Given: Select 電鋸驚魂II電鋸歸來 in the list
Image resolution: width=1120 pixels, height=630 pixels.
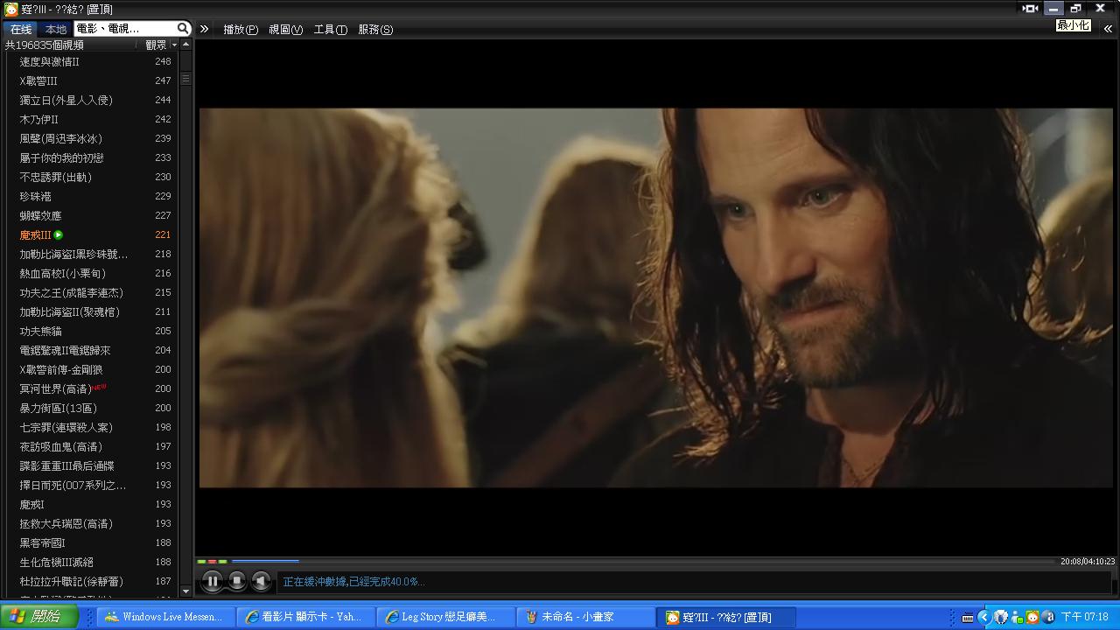Looking at the screenshot, I should pyautogui.click(x=66, y=351).
